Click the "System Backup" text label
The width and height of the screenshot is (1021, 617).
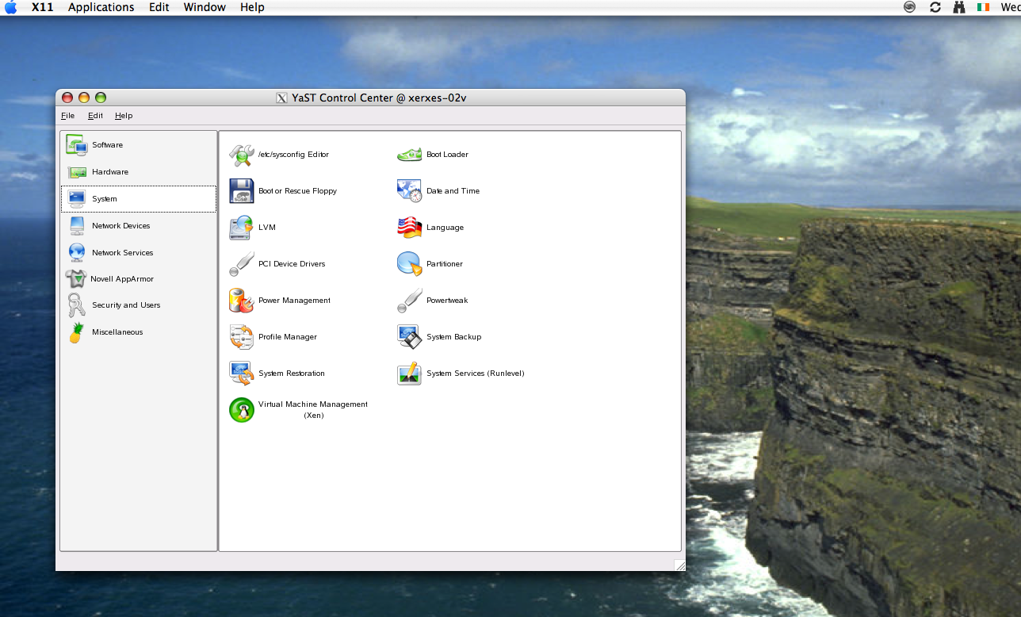point(454,337)
